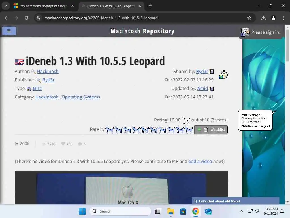Open Chrome profile icon

pos(274,18)
